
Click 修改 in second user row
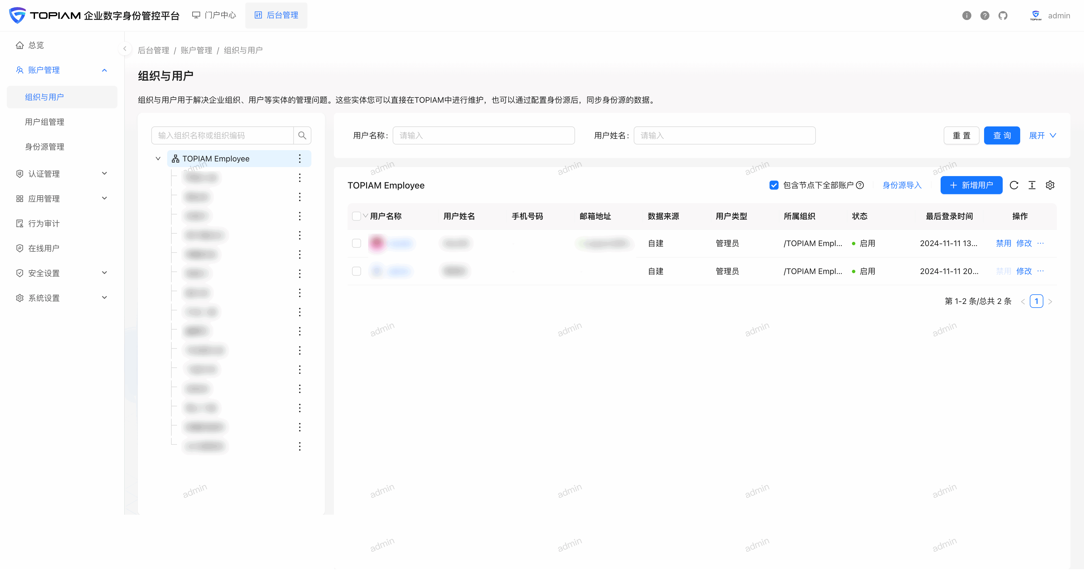[1024, 271]
